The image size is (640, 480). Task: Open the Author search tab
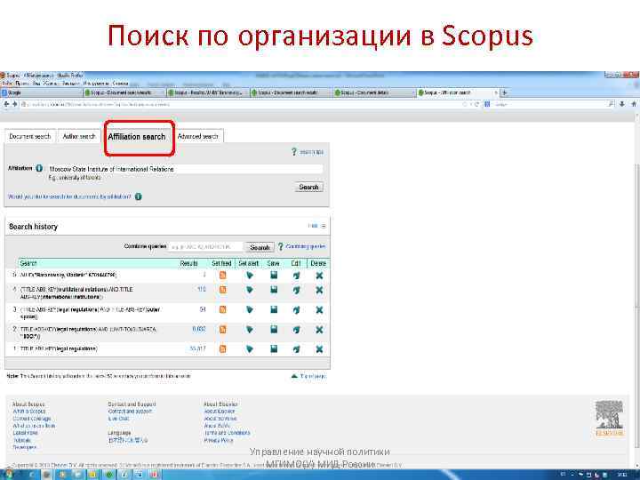(79, 136)
